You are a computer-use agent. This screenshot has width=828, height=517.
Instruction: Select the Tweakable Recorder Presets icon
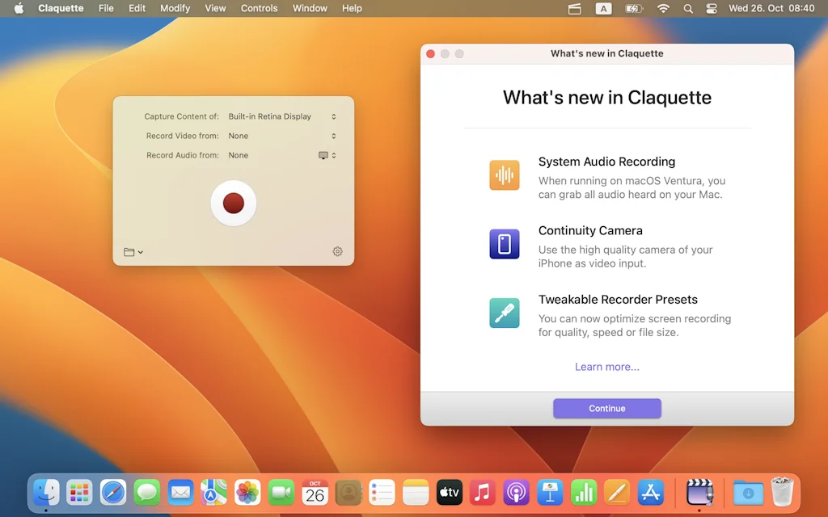pyautogui.click(x=505, y=312)
